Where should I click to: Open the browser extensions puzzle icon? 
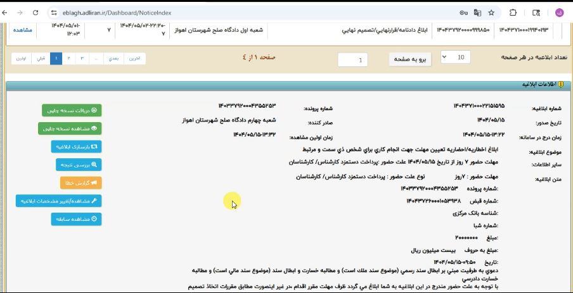pos(513,13)
